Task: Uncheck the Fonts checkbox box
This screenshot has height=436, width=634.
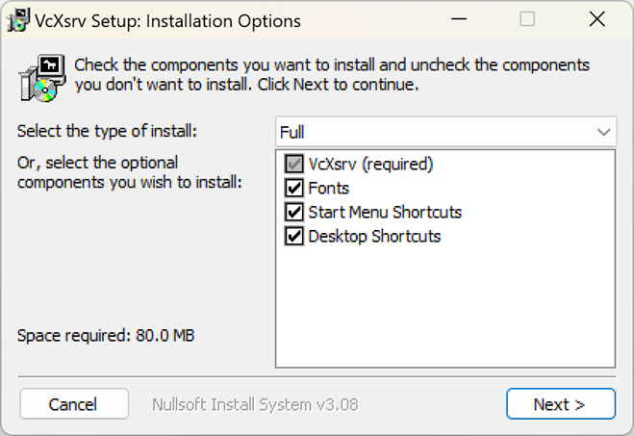Action: click(x=294, y=188)
